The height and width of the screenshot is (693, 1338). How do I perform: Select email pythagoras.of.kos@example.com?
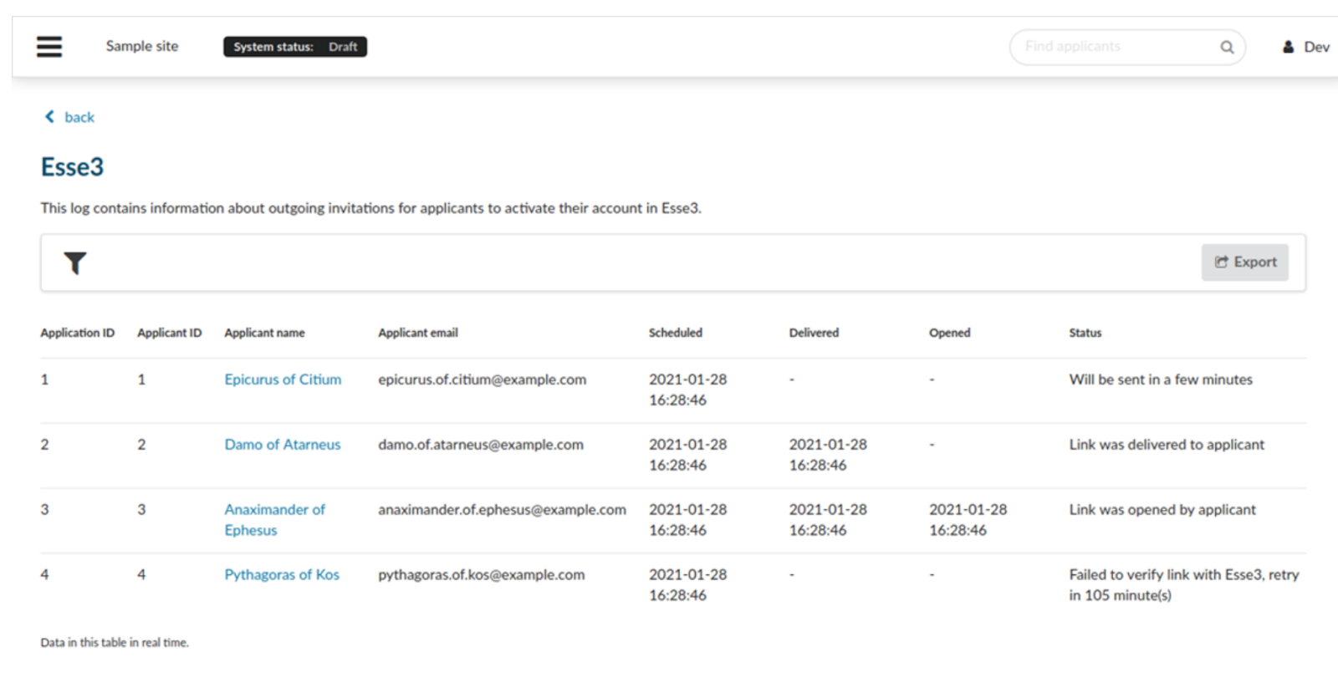[482, 575]
